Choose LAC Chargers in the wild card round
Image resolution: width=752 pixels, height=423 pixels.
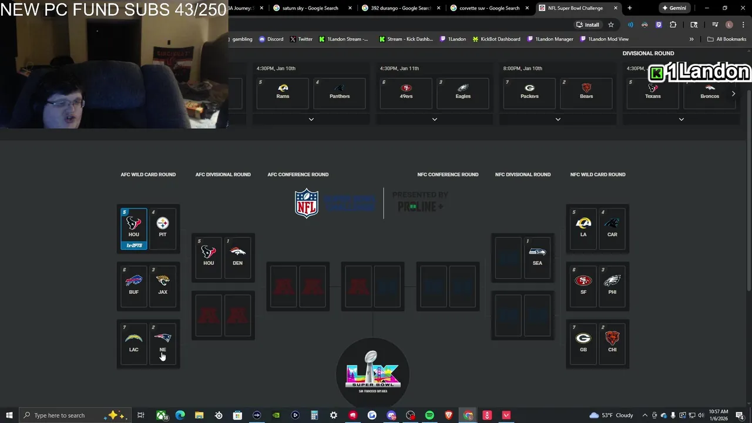pos(134,344)
